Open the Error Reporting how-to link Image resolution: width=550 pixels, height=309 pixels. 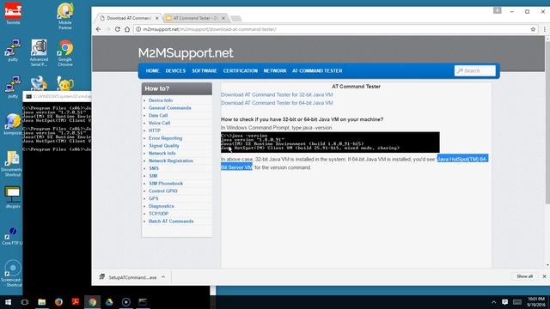pyautogui.click(x=165, y=138)
